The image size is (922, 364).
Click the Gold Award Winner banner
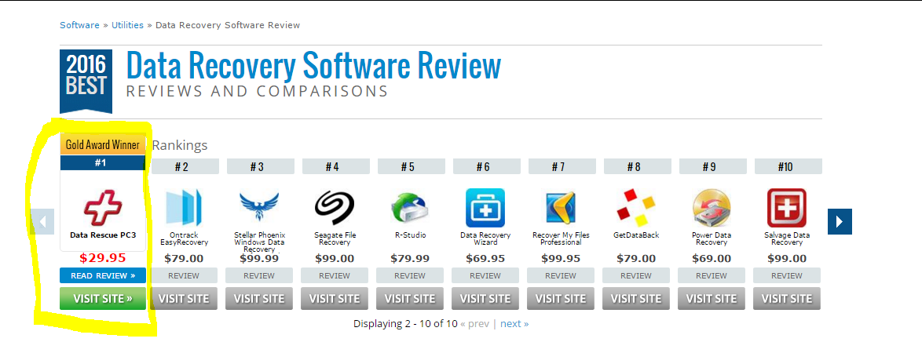103,144
